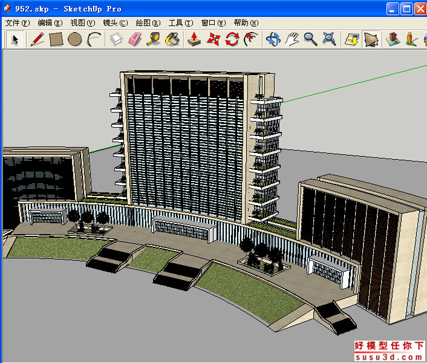Click the Get Models download icon
The image size is (427, 363).
[x=351, y=39]
